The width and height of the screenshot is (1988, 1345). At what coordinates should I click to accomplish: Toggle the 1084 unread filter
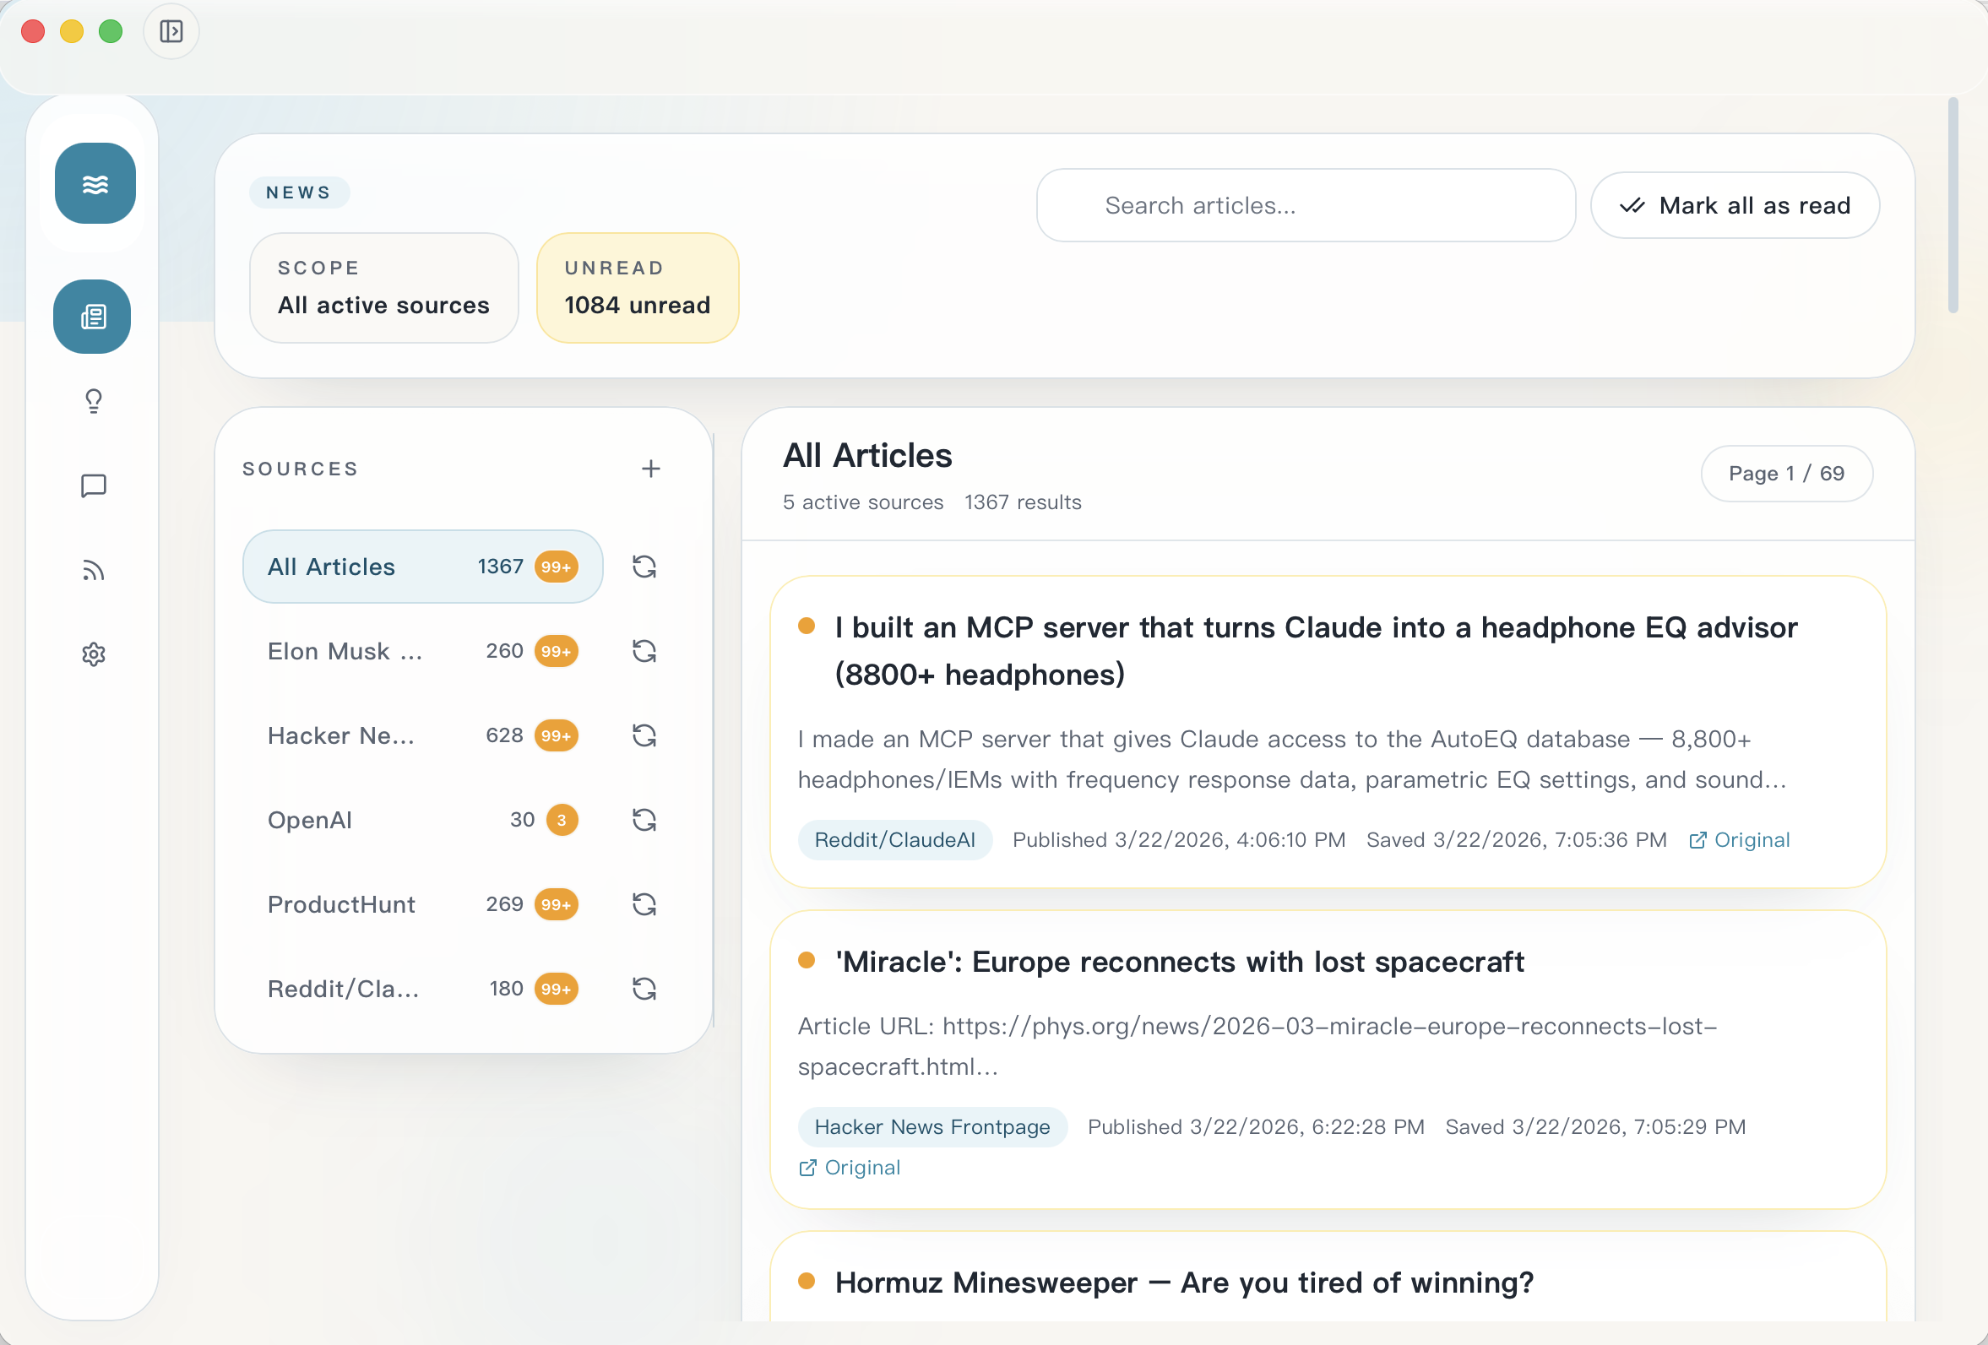point(638,288)
